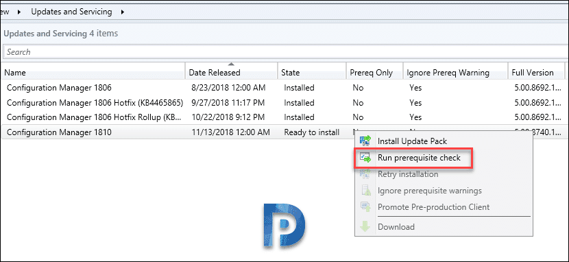
Task: Click the 9/27/2018 11:17 PM date cell
Action: pos(228,103)
